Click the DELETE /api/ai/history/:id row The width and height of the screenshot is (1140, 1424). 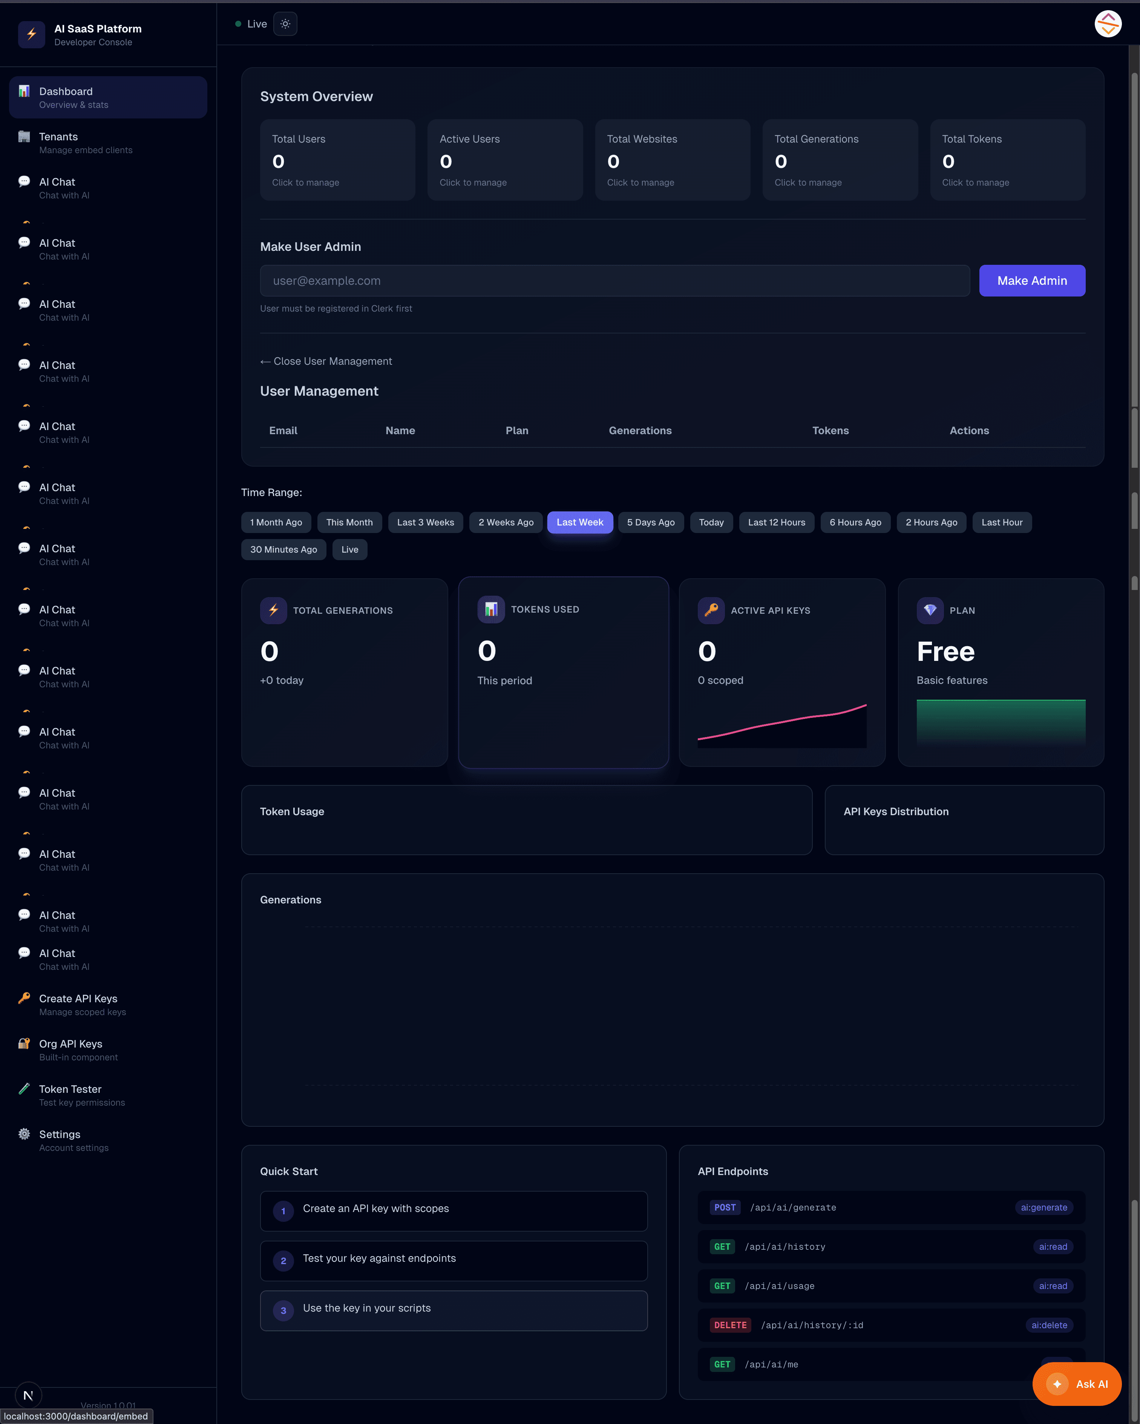point(891,1325)
